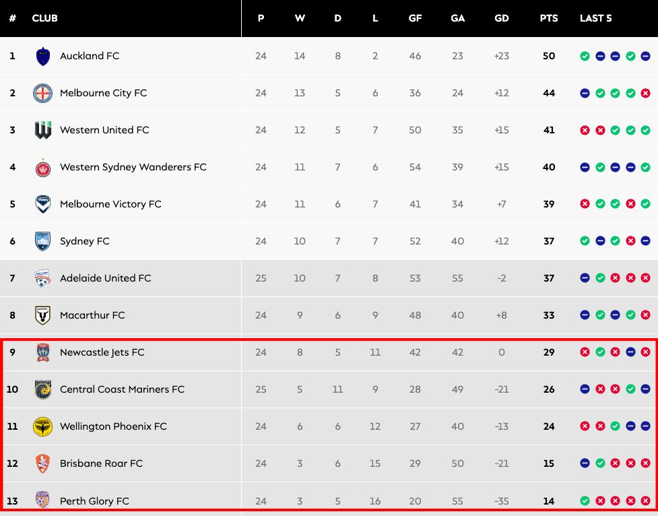Viewport: 658px width, 516px height.
Task: Click the Brisbane Roar FC crest
Action: [x=43, y=463]
